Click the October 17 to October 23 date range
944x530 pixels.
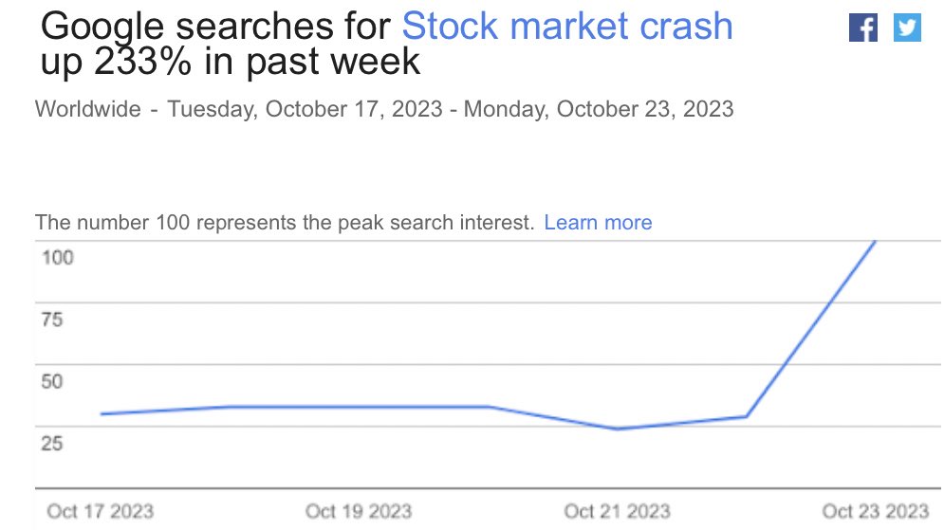[451, 109]
